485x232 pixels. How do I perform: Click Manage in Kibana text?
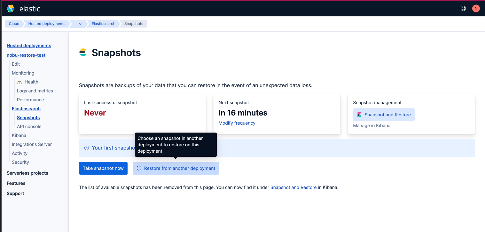(372, 126)
